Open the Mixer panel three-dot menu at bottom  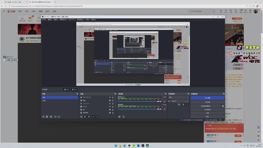point(124,117)
